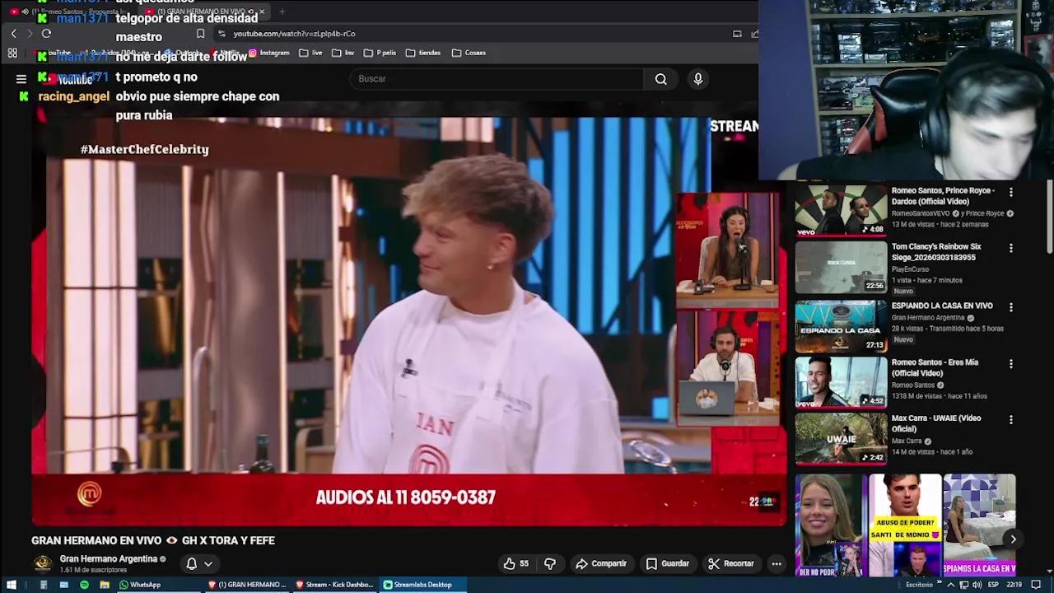This screenshot has width=1054, height=593.
Task: Open options menu for UWAIE video
Action: tap(1011, 419)
